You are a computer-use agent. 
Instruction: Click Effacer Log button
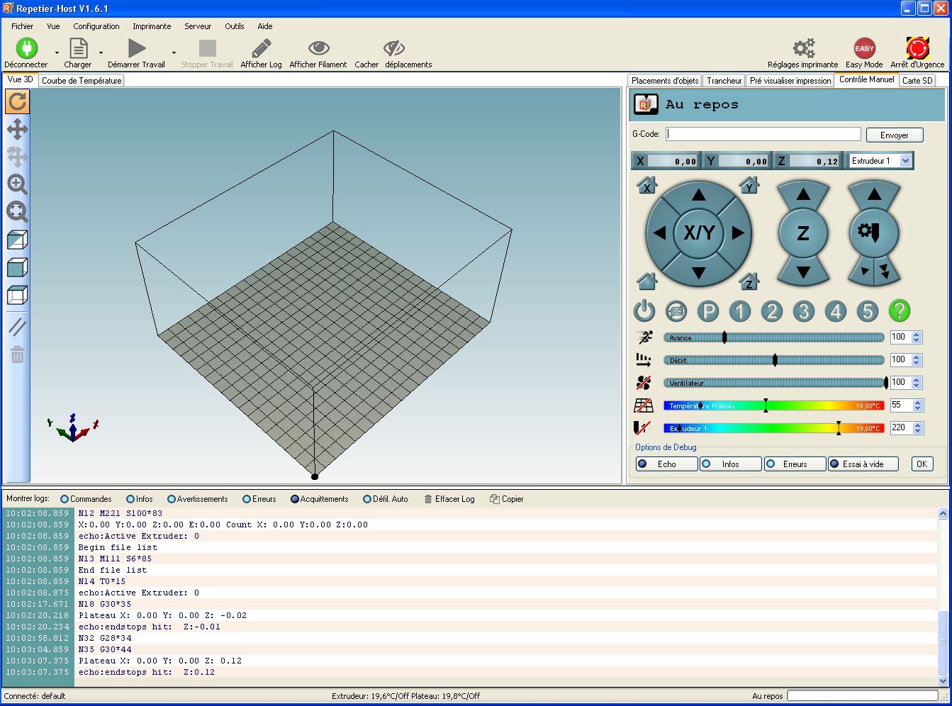449,499
